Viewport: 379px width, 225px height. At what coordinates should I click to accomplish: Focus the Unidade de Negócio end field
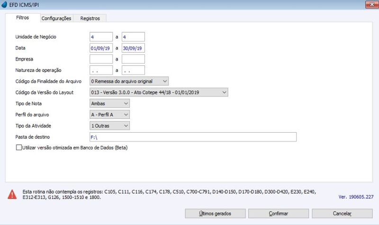click(133, 37)
